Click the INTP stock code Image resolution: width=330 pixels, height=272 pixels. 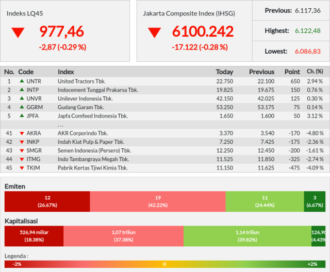[32, 90]
